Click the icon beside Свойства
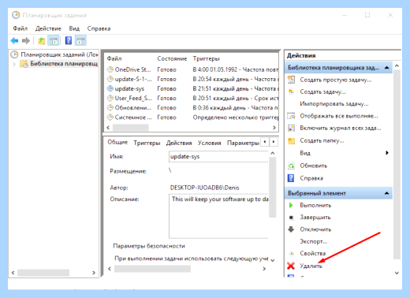This screenshot has width=410, height=298. click(x=291, y=254)
